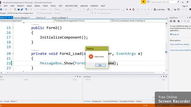
Task: Click the IntelliTrace settings gear icon
Action: tap(178, 21)
